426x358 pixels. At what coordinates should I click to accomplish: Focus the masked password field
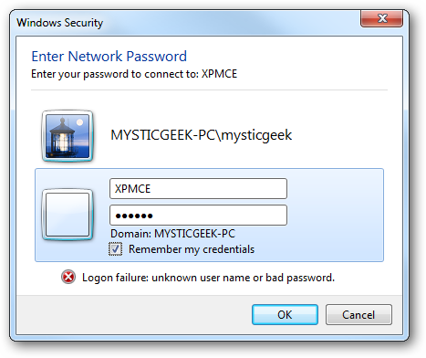[x=198, y=216]
